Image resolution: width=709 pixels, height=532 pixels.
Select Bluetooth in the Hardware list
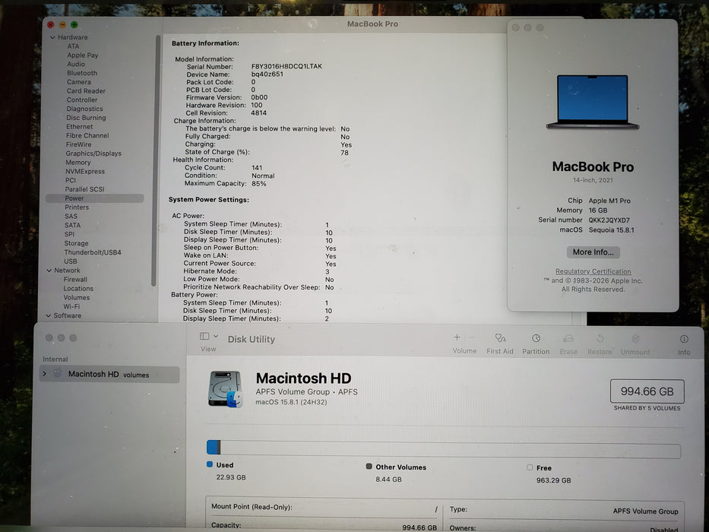point(82,73)
